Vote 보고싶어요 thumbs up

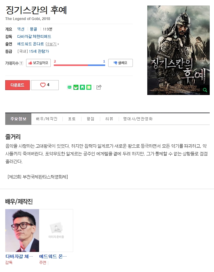click(x=38, y=63)
